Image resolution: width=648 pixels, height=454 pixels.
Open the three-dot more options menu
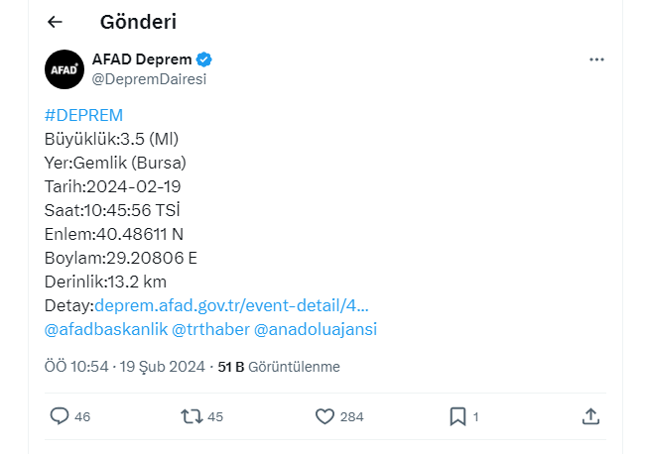[596, 59]
